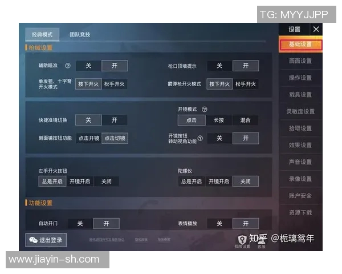Turn 辅助瞄准 on with 开
342x274 pixels.
pos(115,66)
